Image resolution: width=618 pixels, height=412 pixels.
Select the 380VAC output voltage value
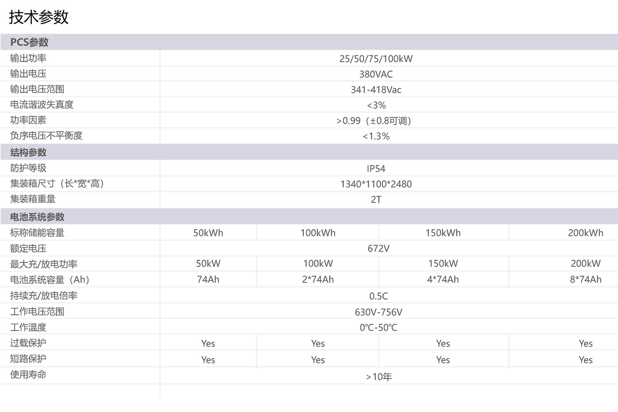[x=376, y=74]
